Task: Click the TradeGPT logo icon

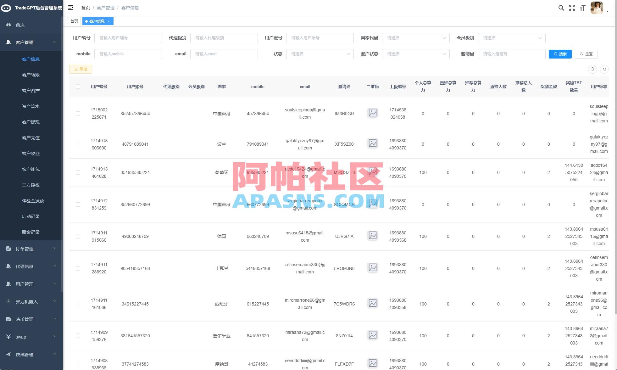Action: coord(6,8)
